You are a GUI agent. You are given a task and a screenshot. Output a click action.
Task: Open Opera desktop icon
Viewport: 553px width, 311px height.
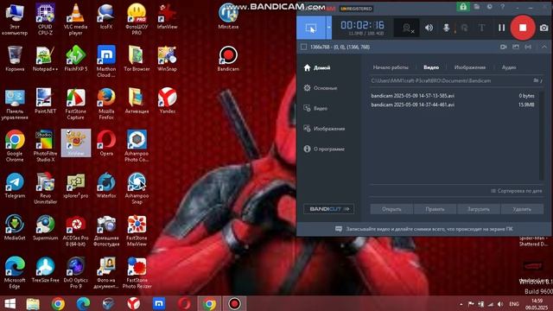coord(106,143)
